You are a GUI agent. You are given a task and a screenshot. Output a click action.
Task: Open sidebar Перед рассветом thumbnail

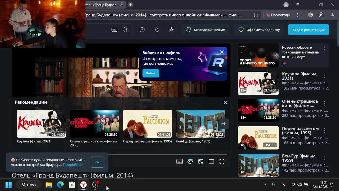coord(258,138)
